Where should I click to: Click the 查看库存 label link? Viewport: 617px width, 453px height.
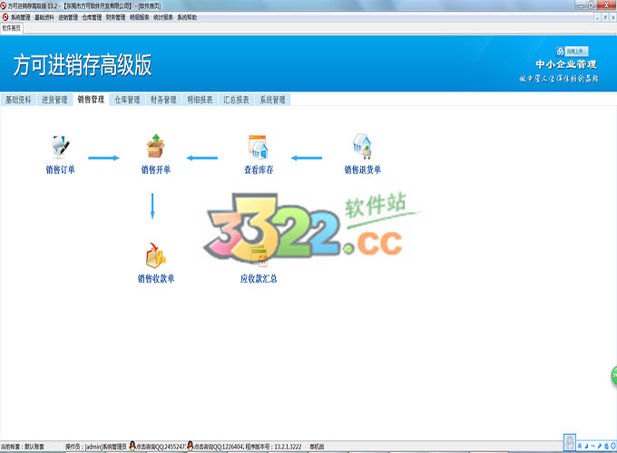click(259, 169)
